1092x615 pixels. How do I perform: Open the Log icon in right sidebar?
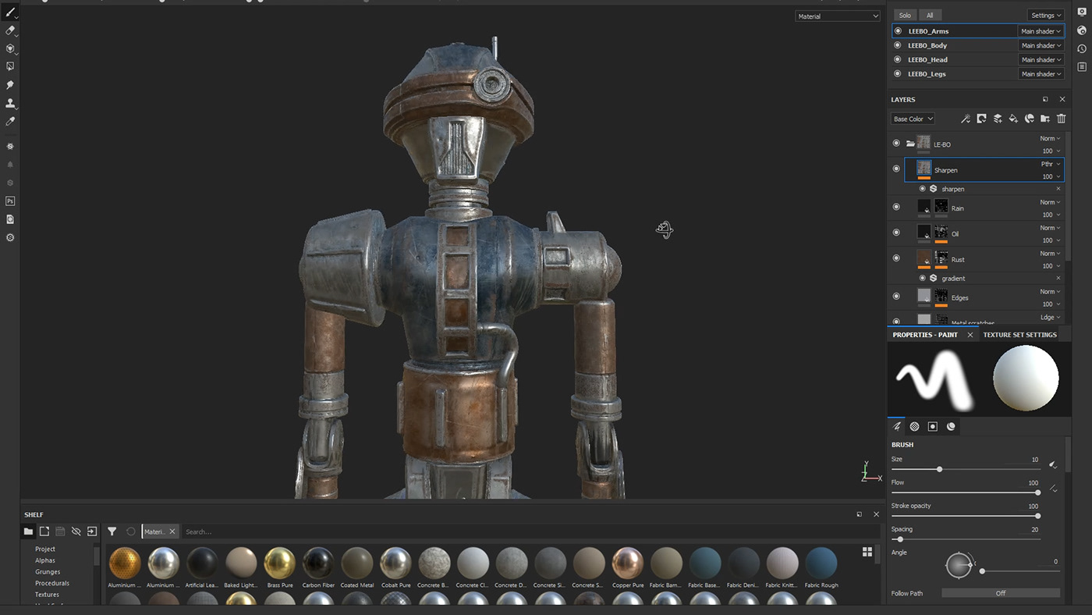1082,67
